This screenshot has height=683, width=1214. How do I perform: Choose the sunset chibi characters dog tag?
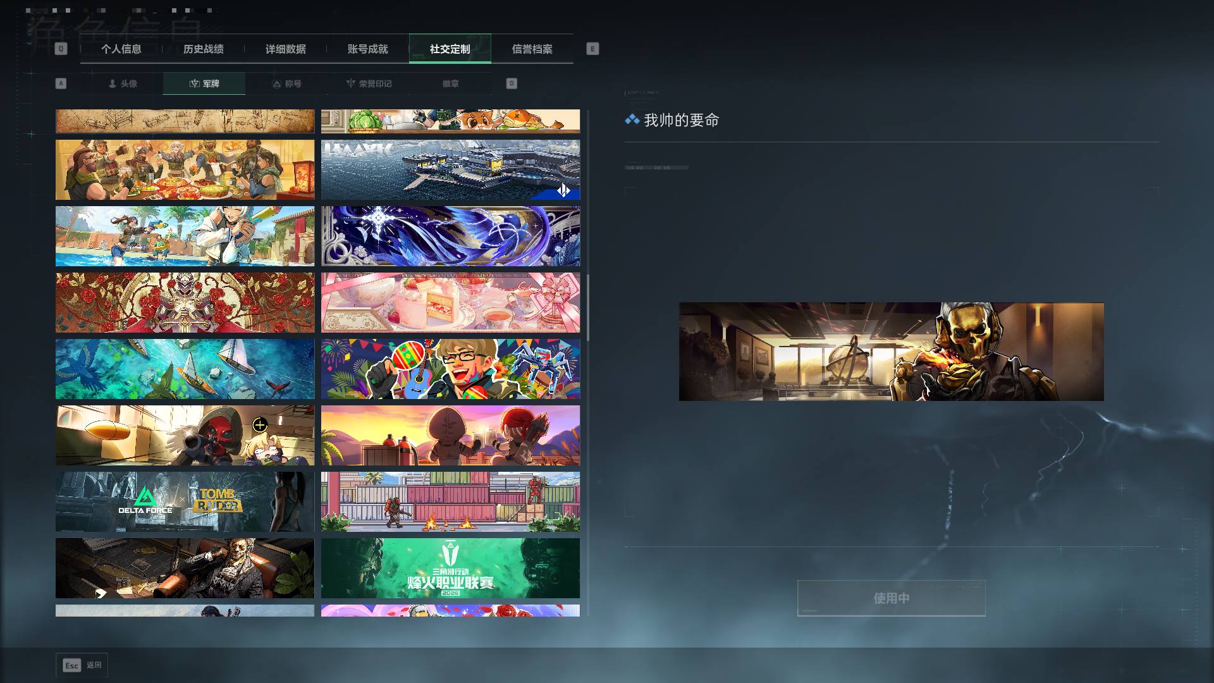pos(450,436)
